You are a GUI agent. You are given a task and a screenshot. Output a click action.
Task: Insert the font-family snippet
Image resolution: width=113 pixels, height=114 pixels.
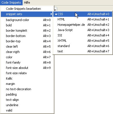pos(27,62)
